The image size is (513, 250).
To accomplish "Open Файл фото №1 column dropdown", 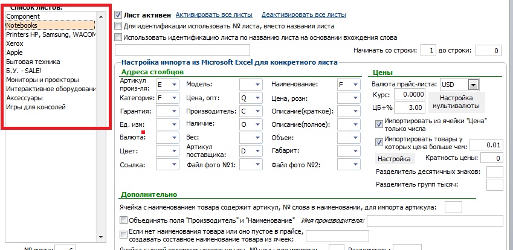I will [258, 165].
